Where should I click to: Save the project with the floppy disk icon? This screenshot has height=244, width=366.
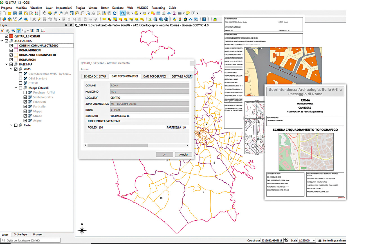click(x=15, y=13)
